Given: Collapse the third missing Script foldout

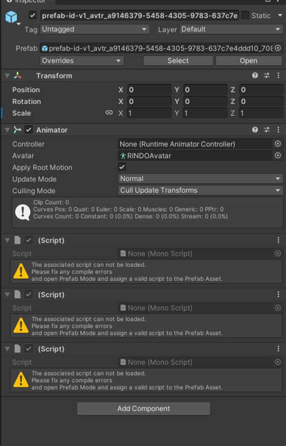Looking at the screenshot, I should coord(7,349).
